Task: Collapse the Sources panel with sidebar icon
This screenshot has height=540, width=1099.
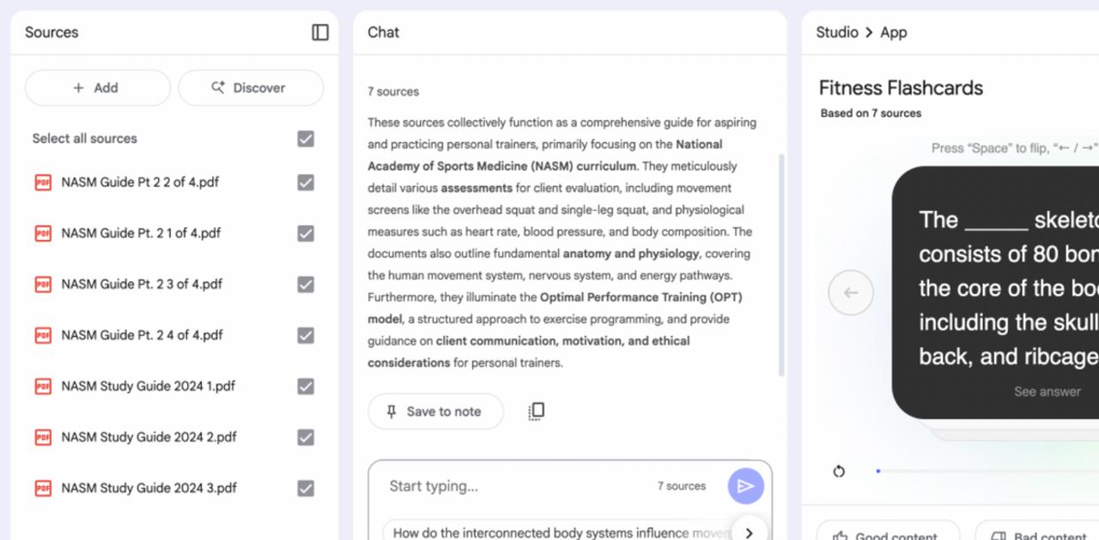Action: (x=320, y=33)
